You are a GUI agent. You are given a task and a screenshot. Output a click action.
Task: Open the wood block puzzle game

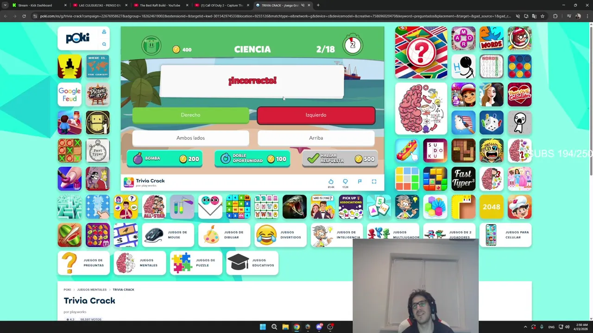pyautogui.click(x=463, y=151)
